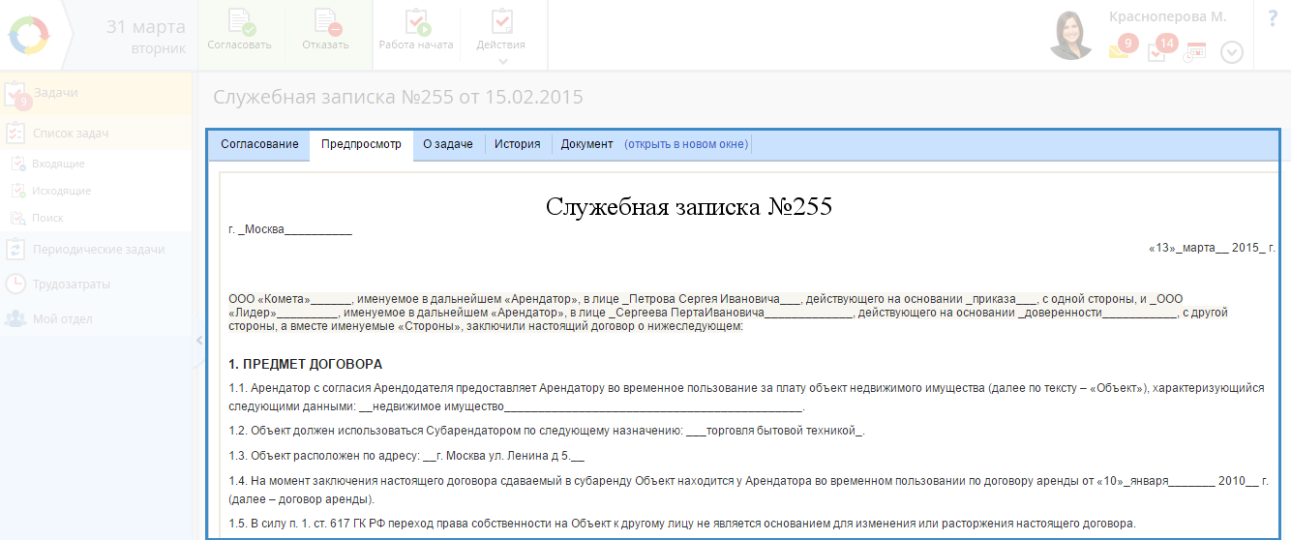Switch to the История tab
The width and height of the screenshot is (1291, 540).
click(x=517, y=144)
